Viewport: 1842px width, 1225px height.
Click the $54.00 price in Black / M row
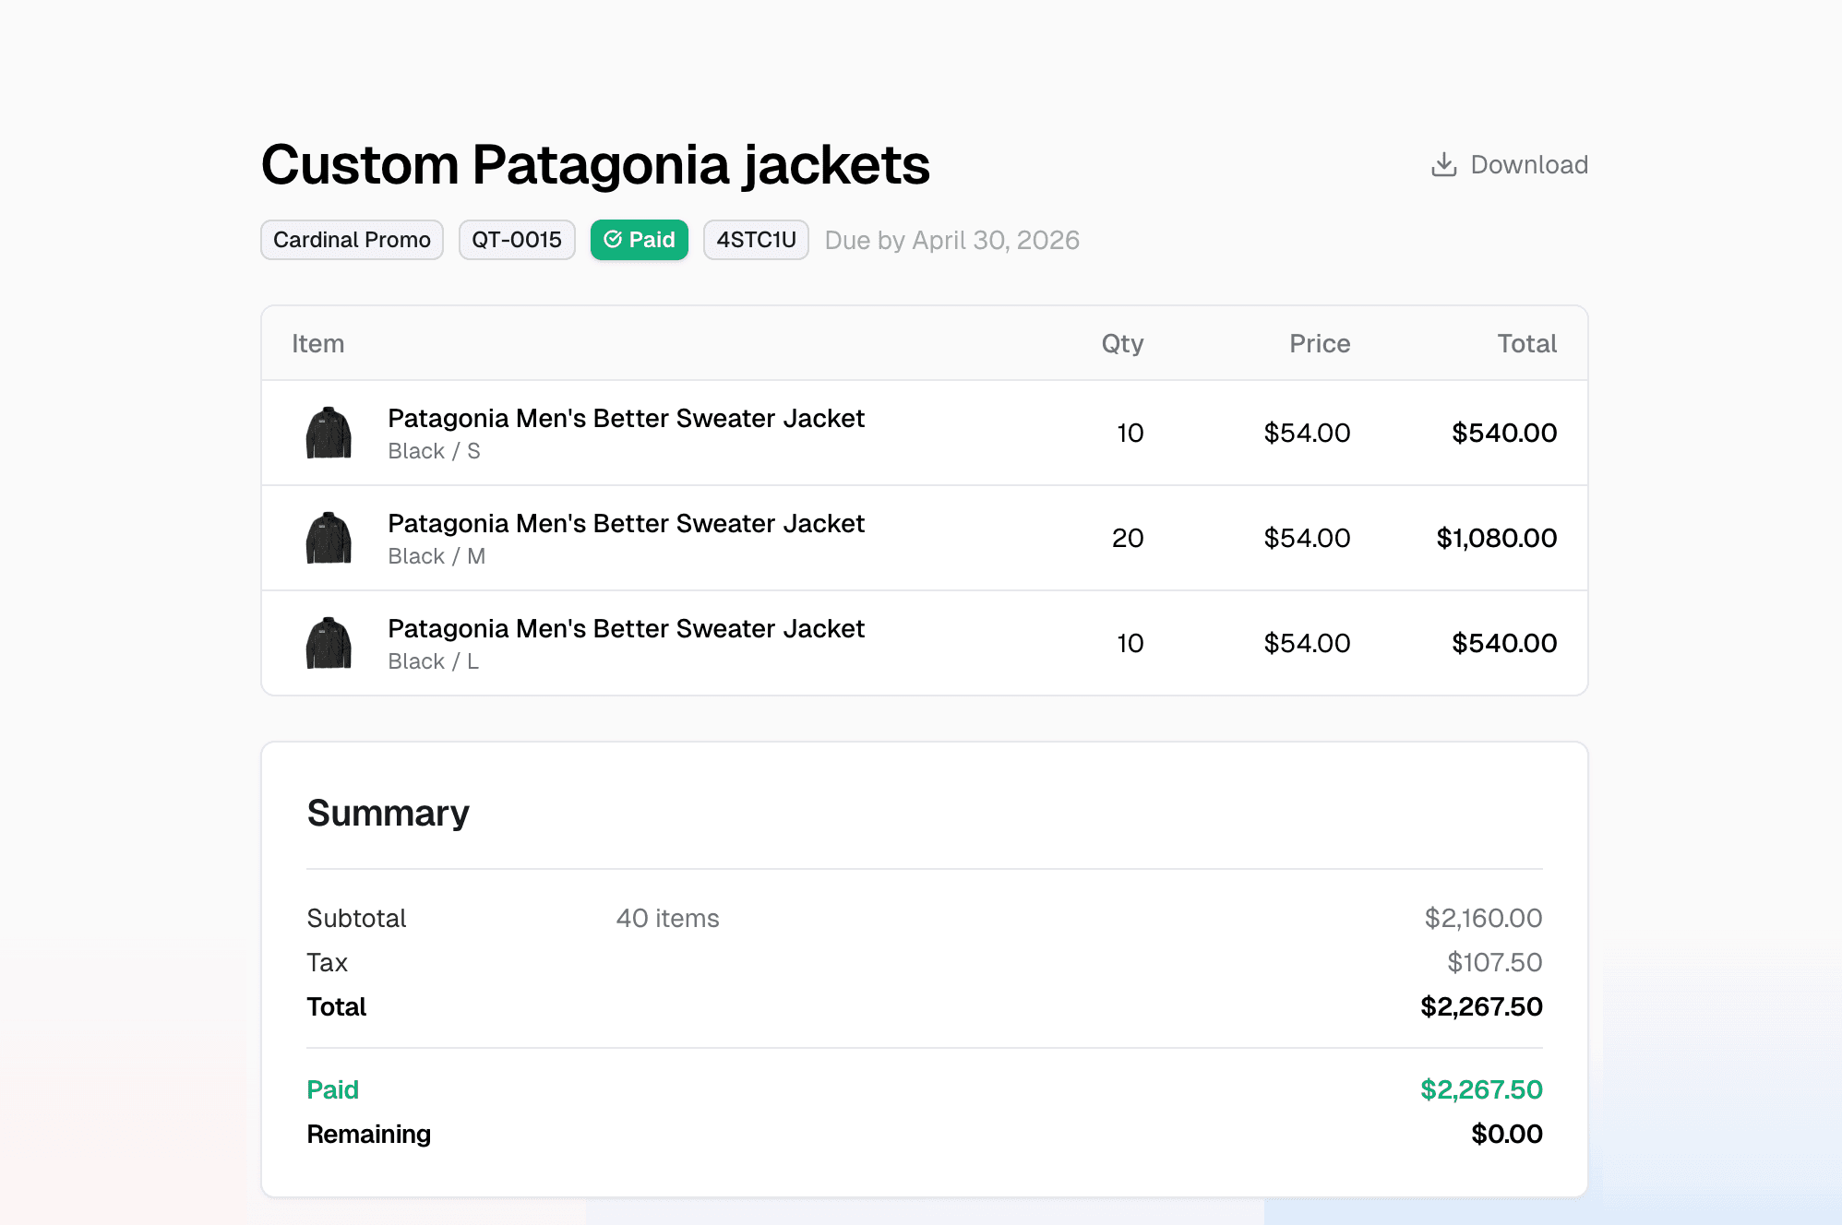[x=1307, y=538]
